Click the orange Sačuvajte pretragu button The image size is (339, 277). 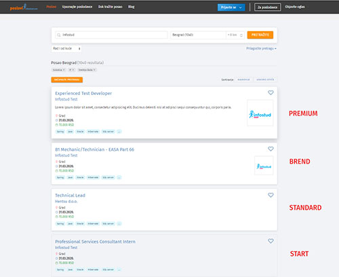(67, 79)
